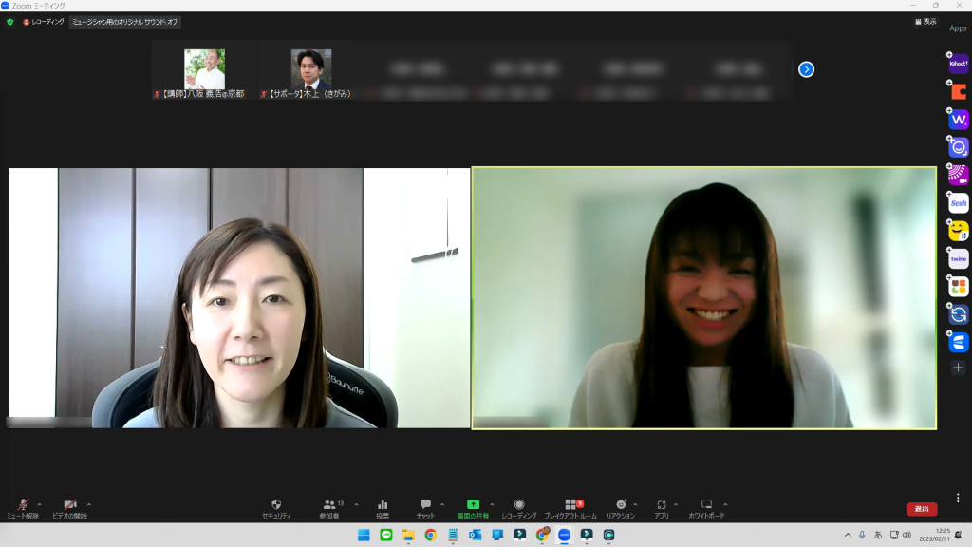Start video with ビデオの開始 button
Screen dimensions: 972x547
point(69,508)
